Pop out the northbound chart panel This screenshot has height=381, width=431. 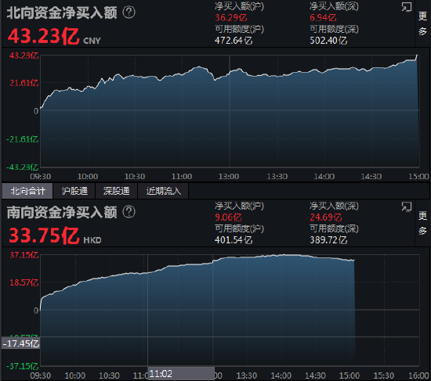(406, 7)
